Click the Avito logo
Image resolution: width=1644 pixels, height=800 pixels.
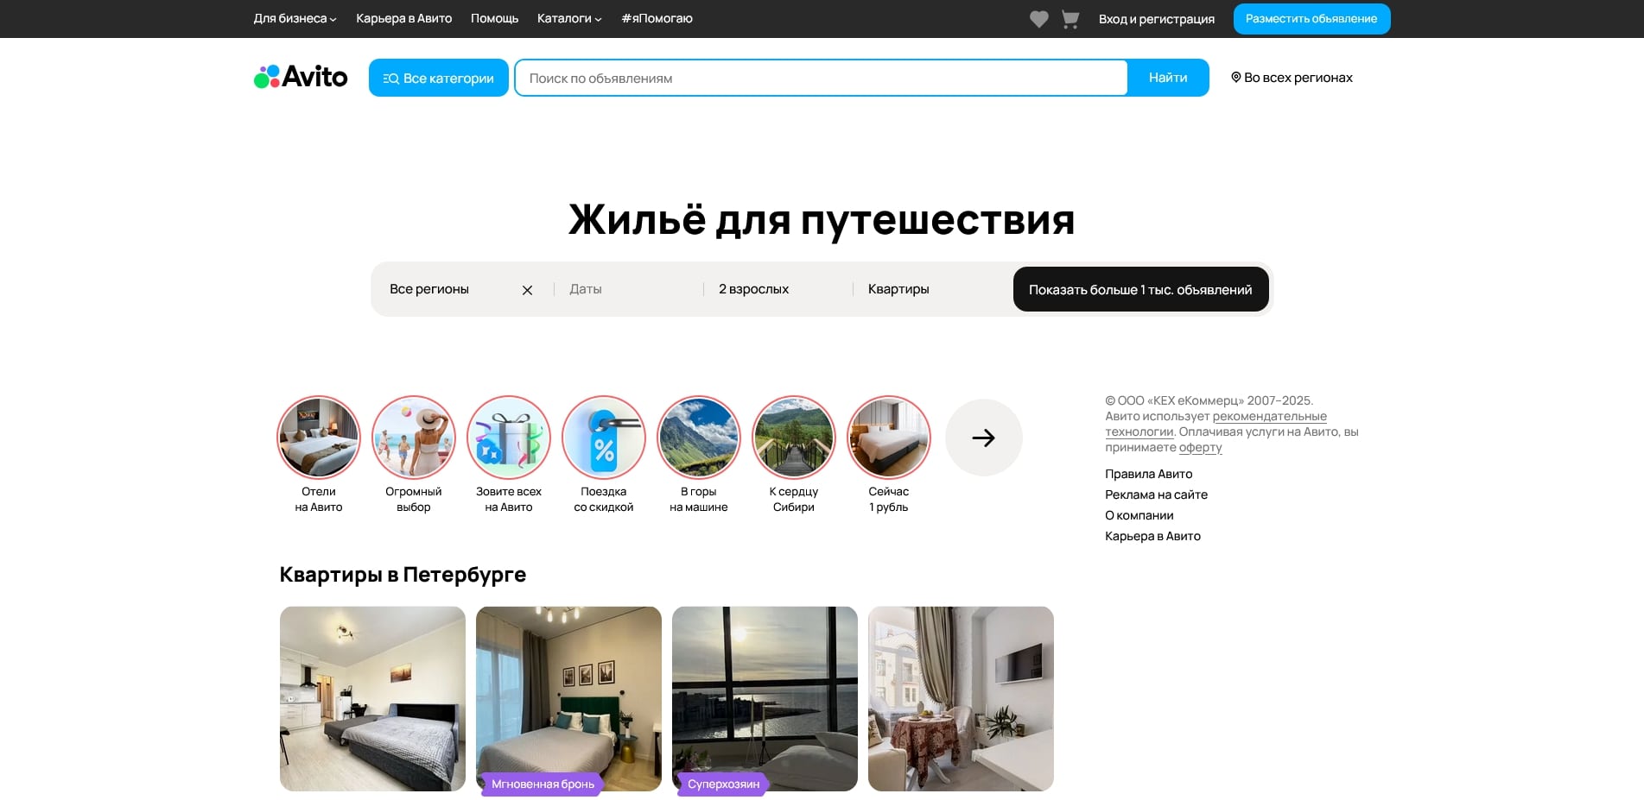[300, 77]
